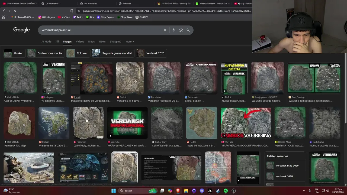Switch to the Shopping tab
This screenshot has width=347, height=195.
pyautogui.click(x=115, y=41)
